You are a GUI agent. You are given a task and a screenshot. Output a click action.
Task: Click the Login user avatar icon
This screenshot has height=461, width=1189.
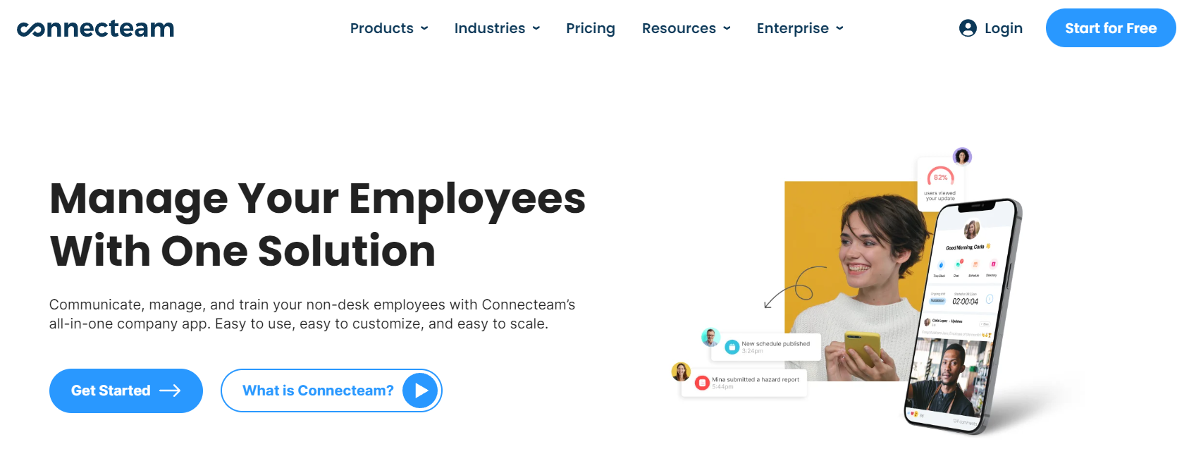click(x=968, y=28)
